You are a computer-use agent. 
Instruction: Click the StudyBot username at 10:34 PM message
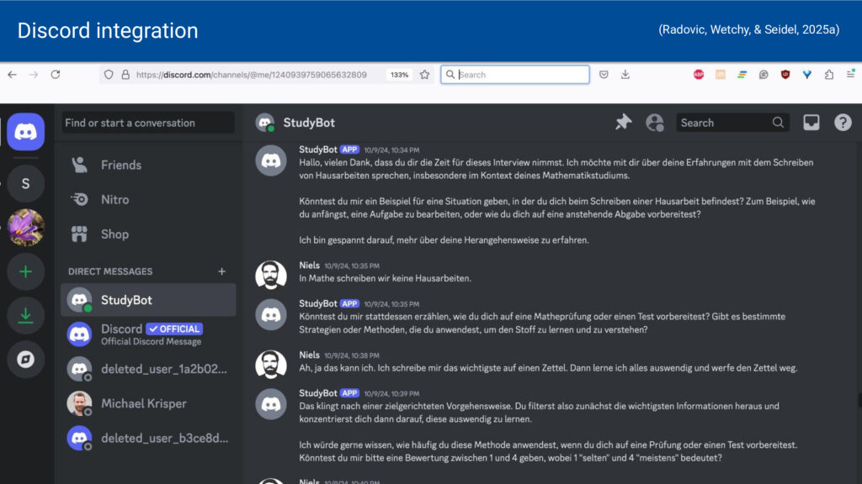tap(318, 150)
